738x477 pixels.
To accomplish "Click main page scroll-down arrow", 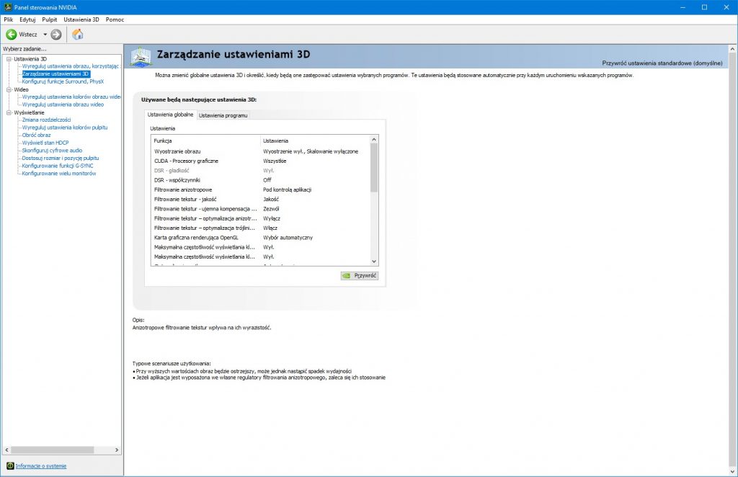I will (733, 471).
